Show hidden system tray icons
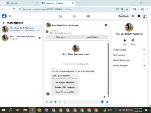The width and height of the screenshot is (151, 113). 117,110
